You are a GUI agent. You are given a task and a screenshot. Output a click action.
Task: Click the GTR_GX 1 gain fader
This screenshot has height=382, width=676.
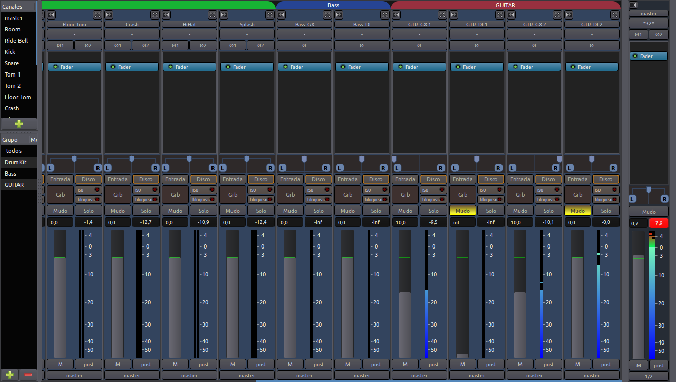pyautogui.click(x=405, y=293)
